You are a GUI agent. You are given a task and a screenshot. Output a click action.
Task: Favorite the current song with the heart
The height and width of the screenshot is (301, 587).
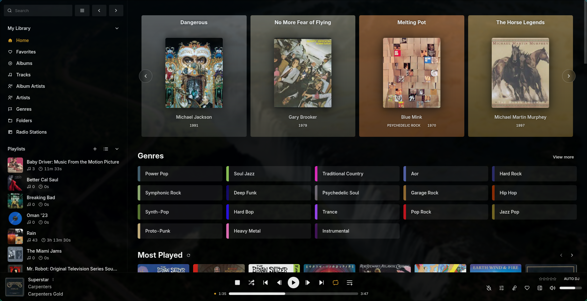527,288
